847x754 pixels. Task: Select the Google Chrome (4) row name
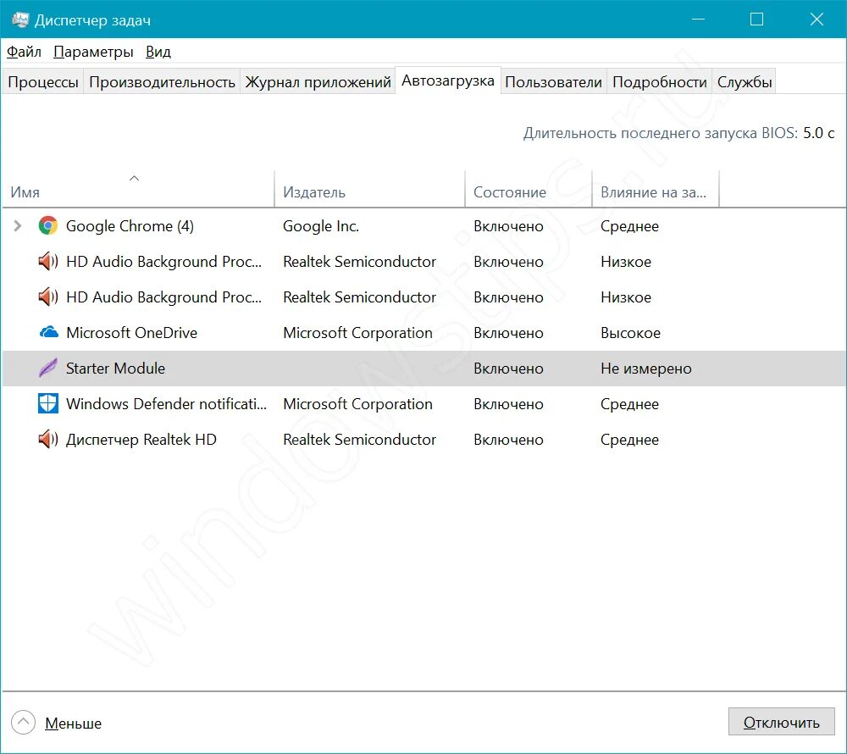pos(130,225)
